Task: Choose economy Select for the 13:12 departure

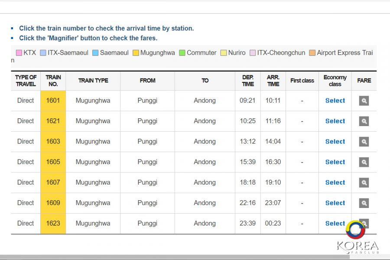Action: tap(335, 142)
